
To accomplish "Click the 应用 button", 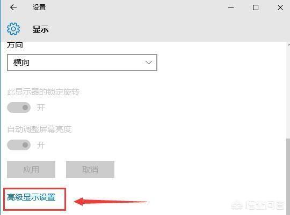I will pos(31,170).
